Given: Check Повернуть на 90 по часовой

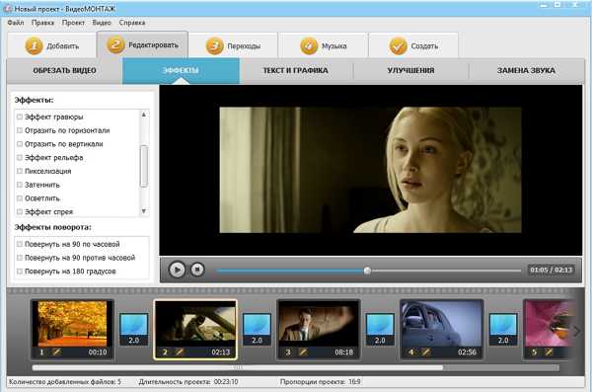Looking at the screenshot, I should [20, 244].
